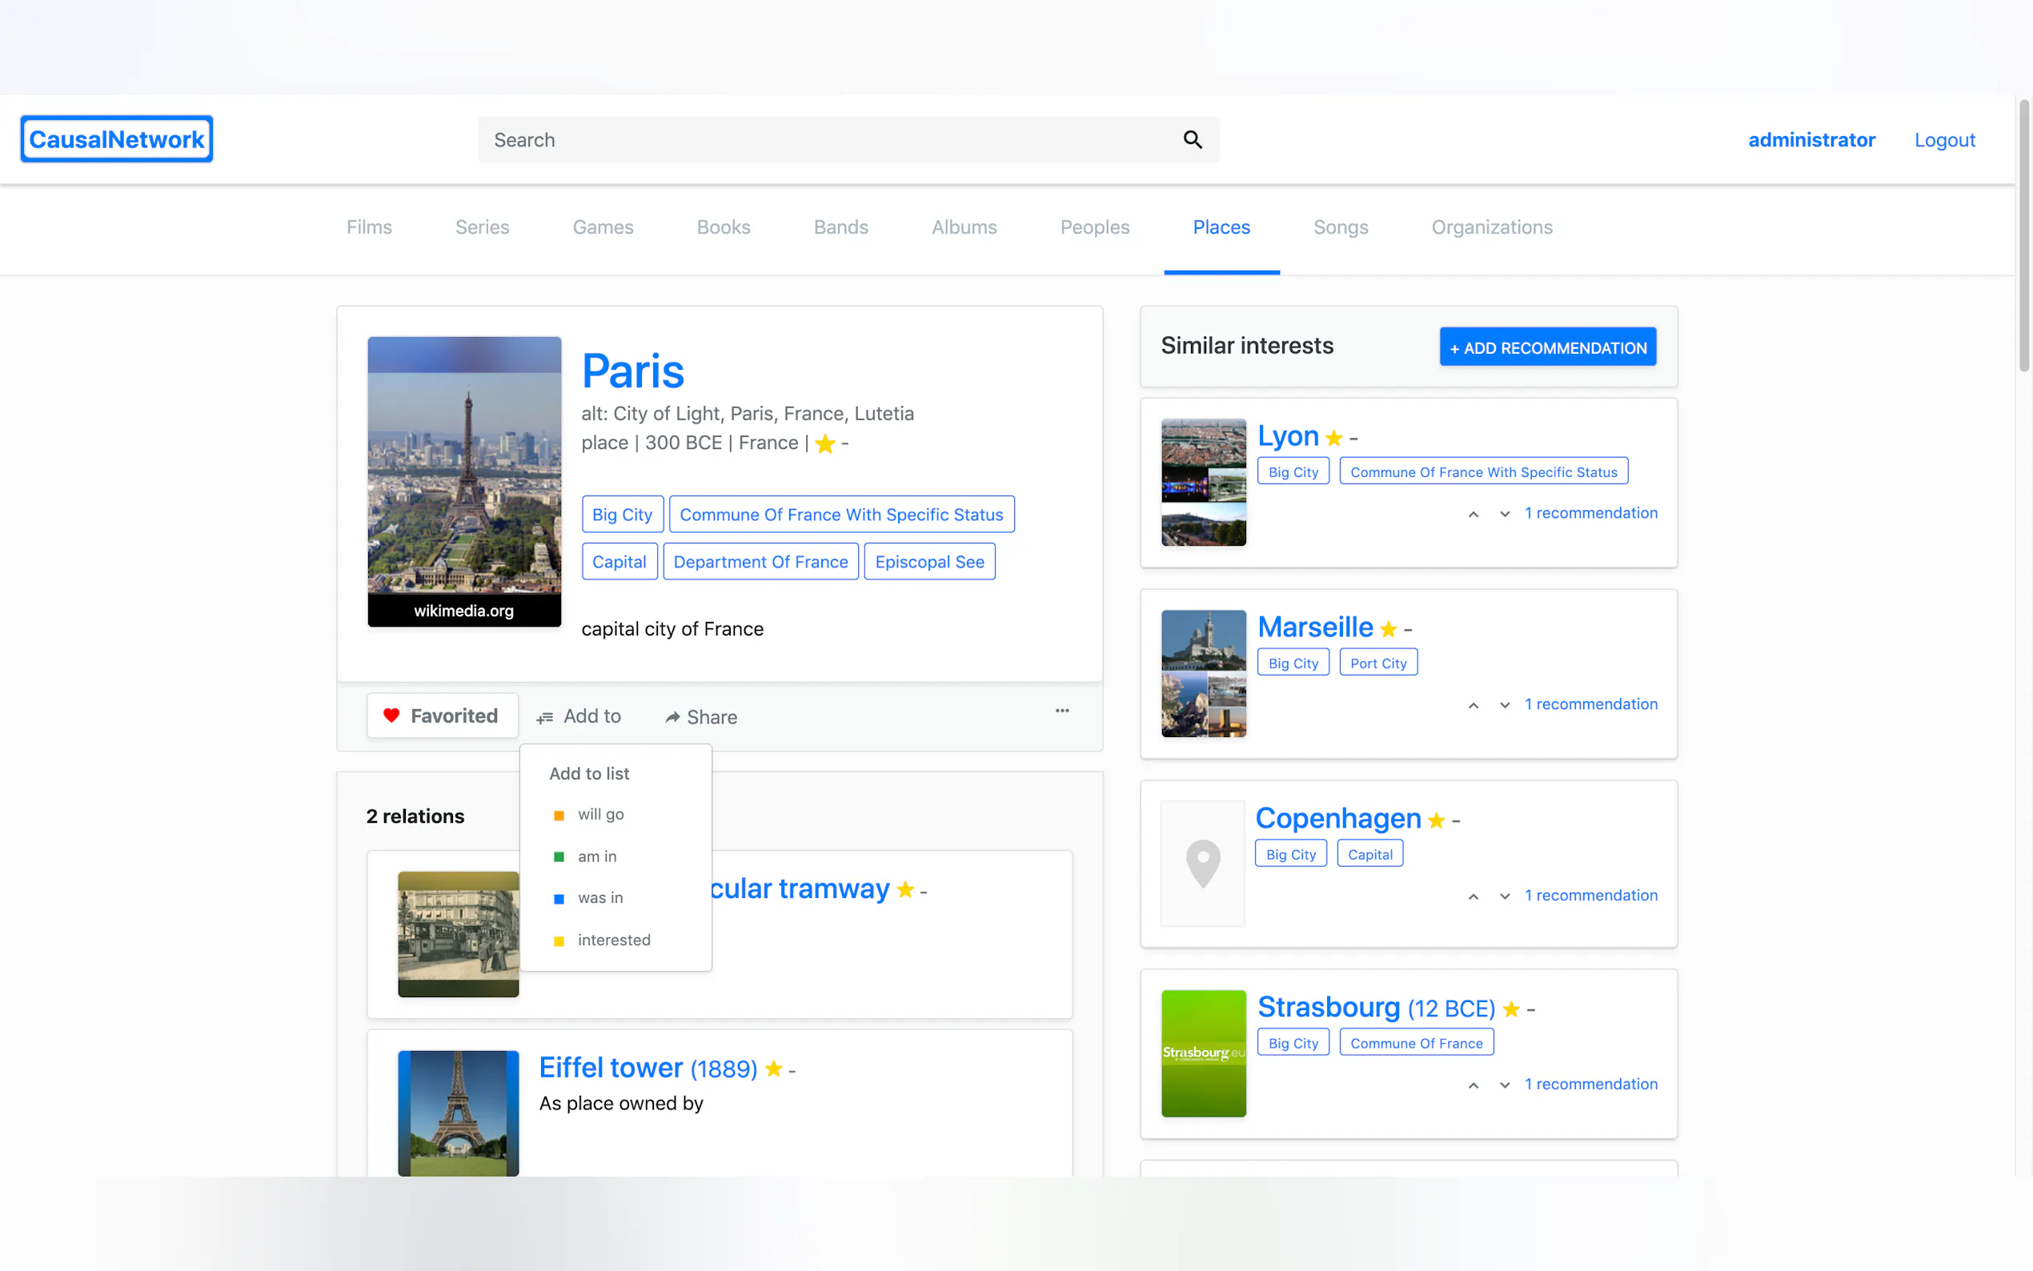Click the star next to Lyon

coord(1333,438)
